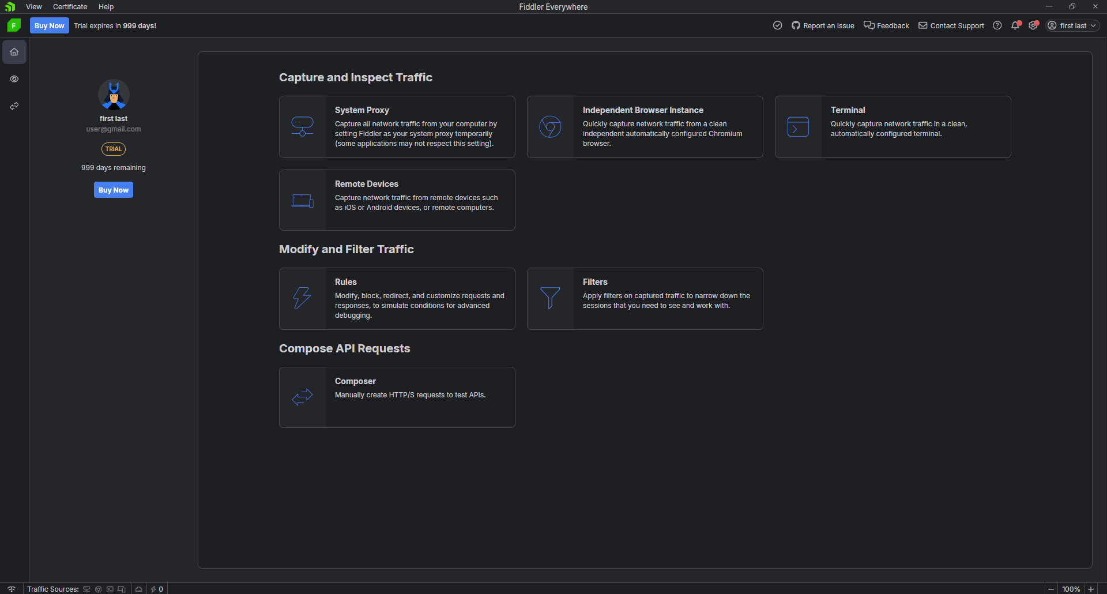Zoom out using the minus button
Viewport: 1107px width, 594px height.
tap(1051, 589)
